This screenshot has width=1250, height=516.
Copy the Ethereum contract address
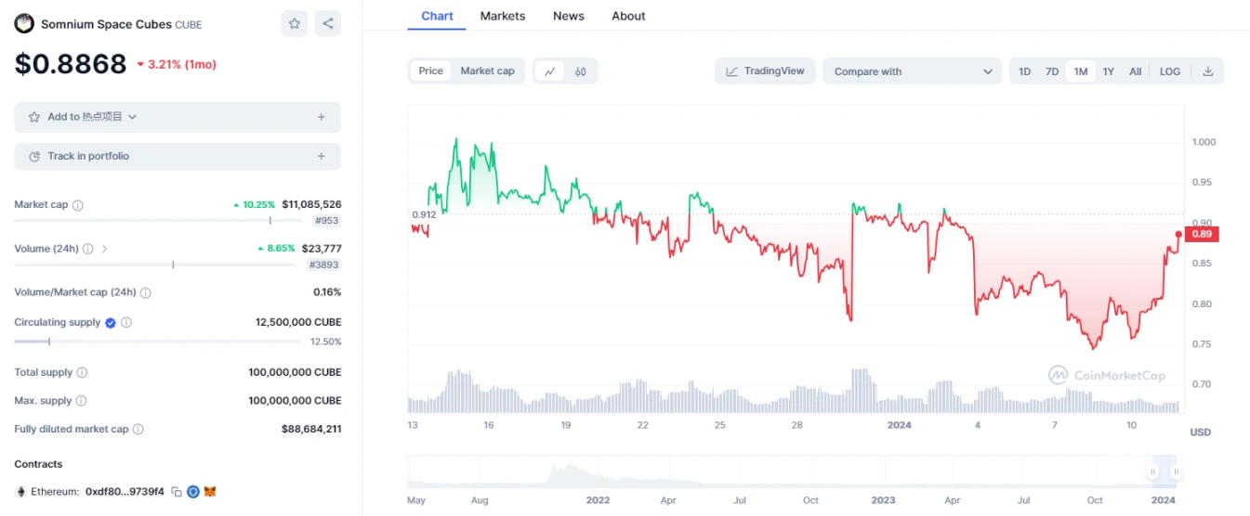click(177, 492)
